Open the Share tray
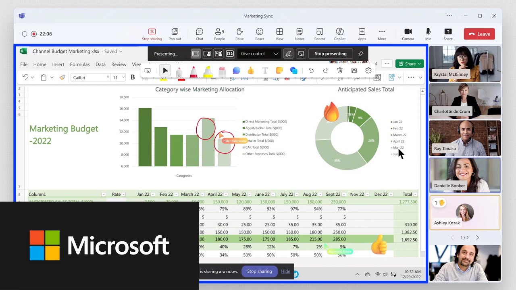 point(448,34)
